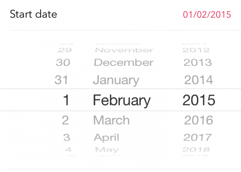Tap the selected month February
241x172 pixels.
[122, 100]
